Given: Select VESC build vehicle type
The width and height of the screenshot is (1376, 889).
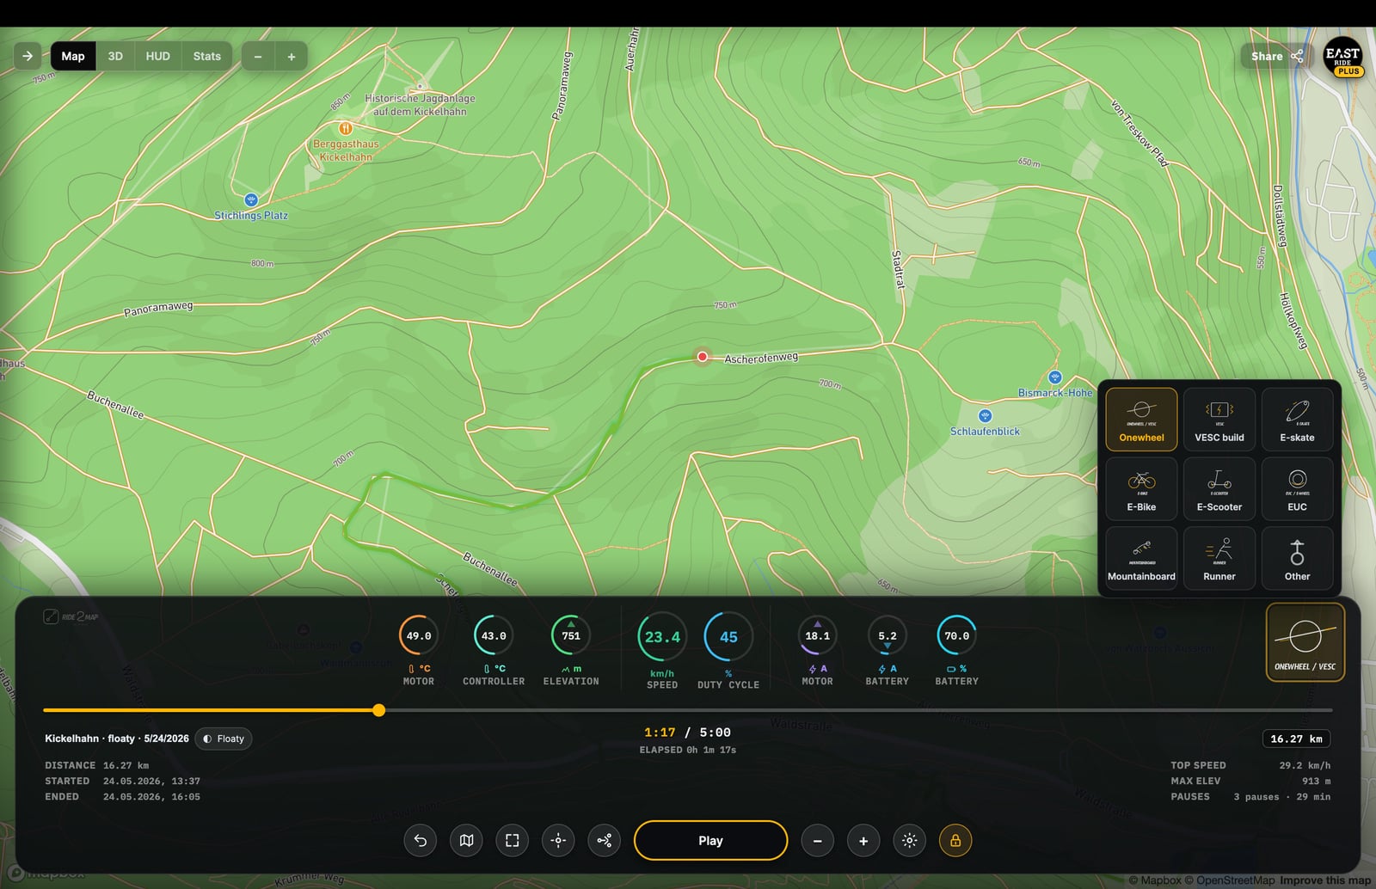Looking at the screenshot, I should [1219, 420].
